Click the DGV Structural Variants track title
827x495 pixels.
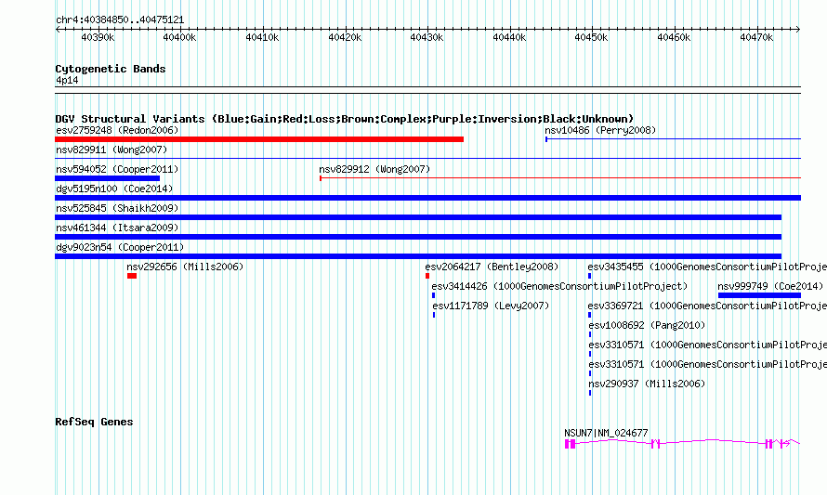click(345, 119)
